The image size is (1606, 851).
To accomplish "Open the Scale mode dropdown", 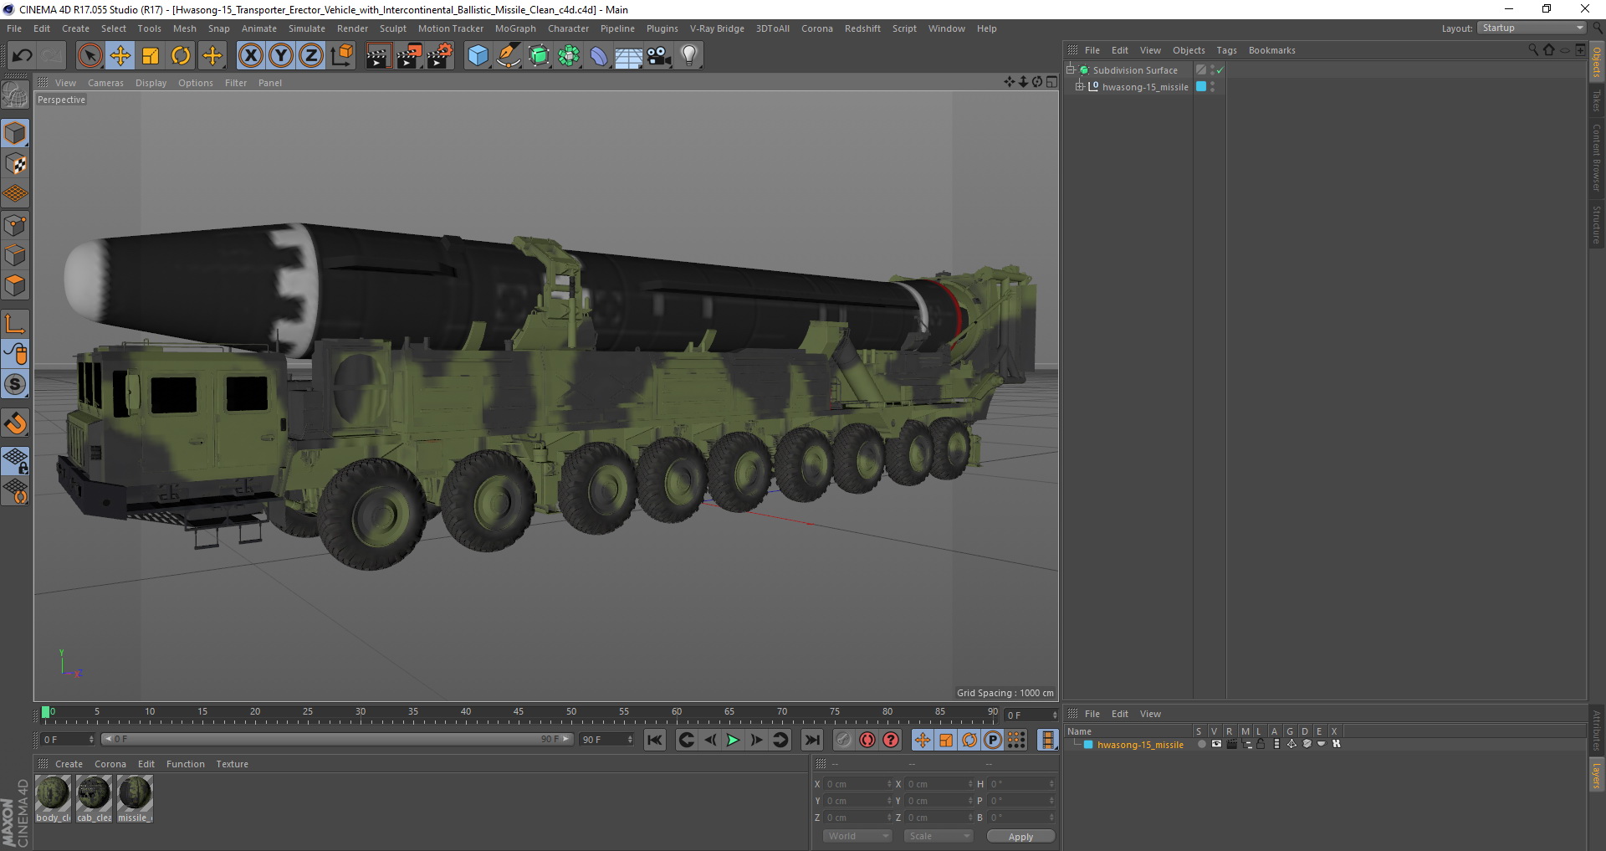I will [938, 836].
